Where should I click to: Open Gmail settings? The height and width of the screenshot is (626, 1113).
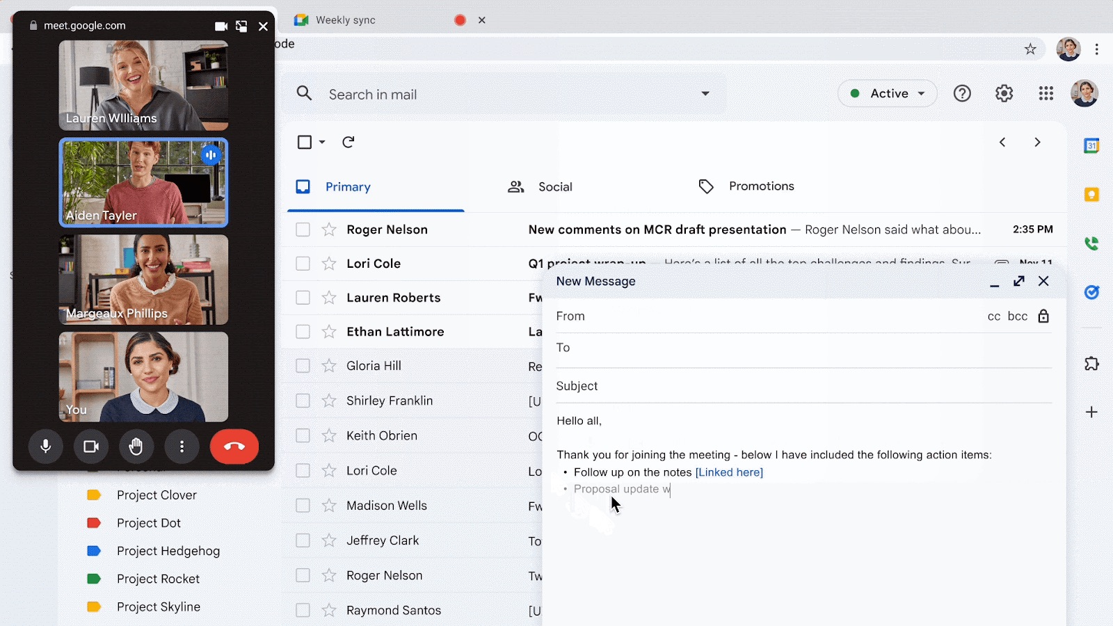(1004, 93)
